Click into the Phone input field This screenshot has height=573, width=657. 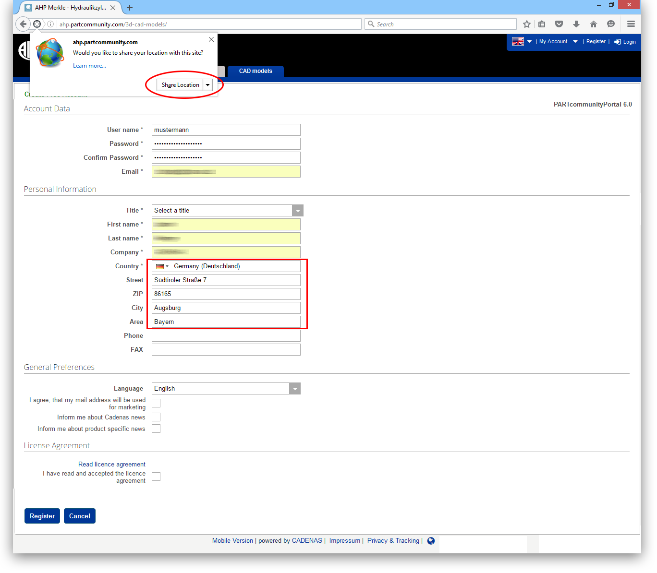click(226, 336)
